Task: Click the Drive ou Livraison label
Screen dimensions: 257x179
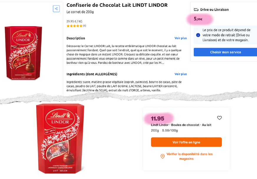Action: (214, 10)
